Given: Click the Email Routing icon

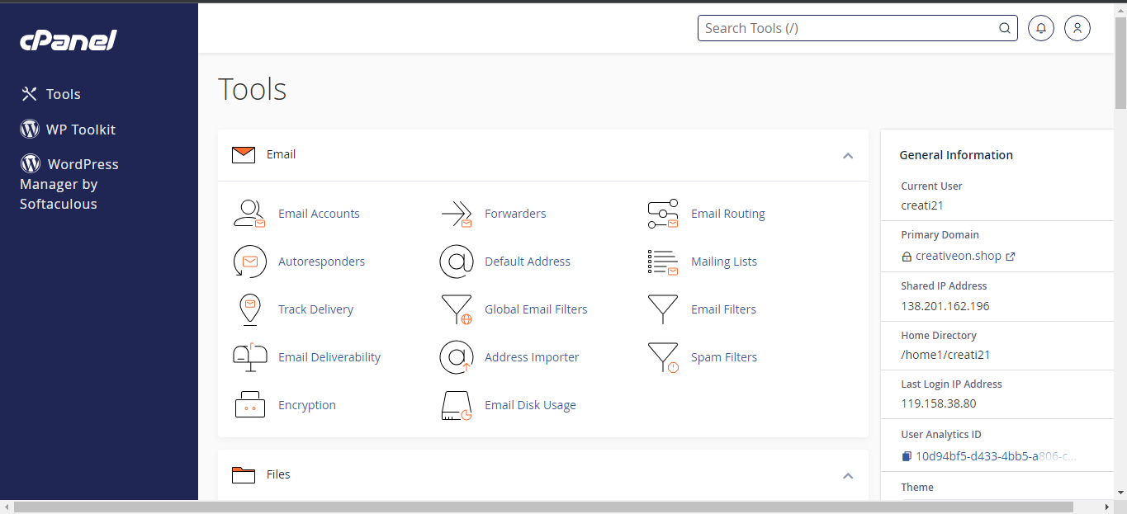Looking at the screenshot, I should coord(662,214).
